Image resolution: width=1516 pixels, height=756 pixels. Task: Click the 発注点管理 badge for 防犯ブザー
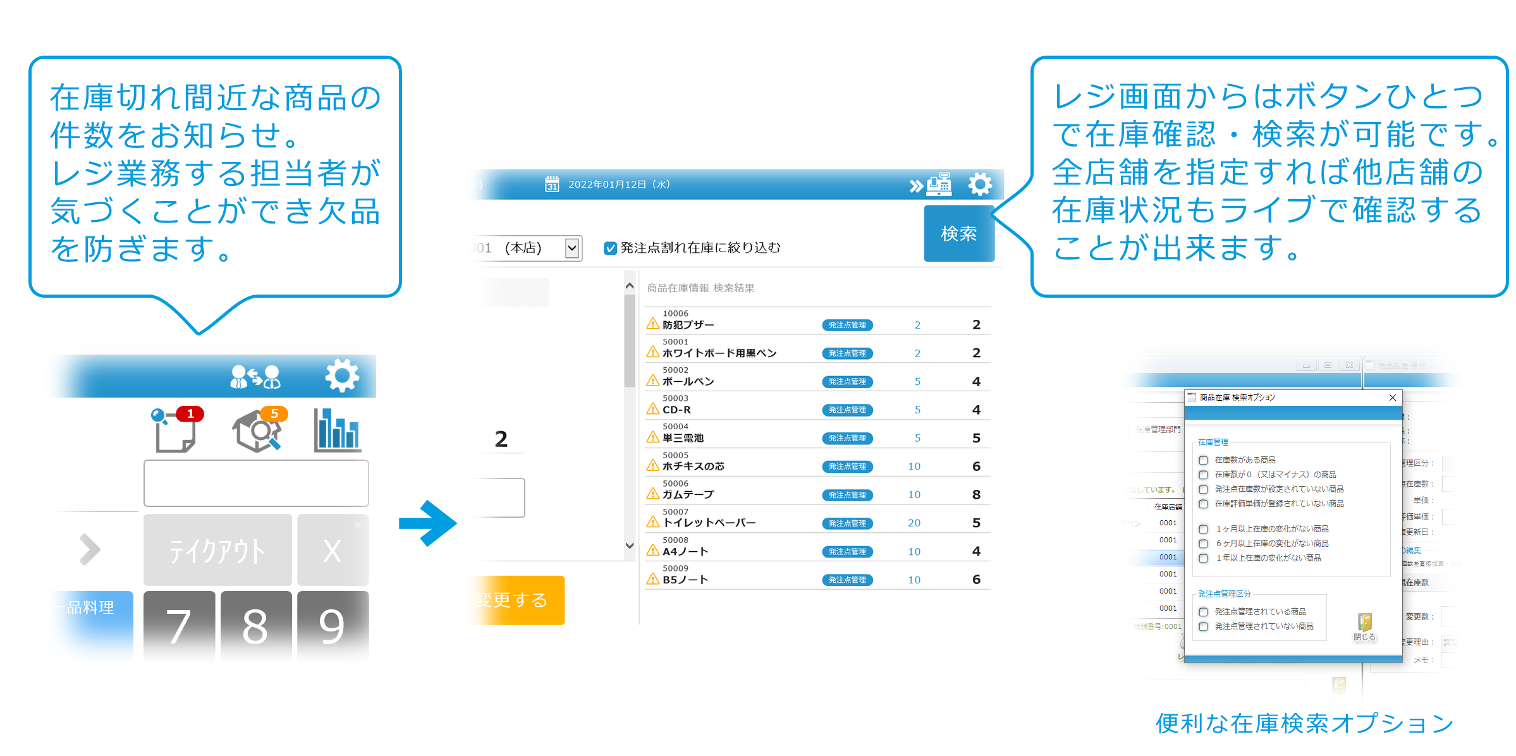(x=847, y=325)
